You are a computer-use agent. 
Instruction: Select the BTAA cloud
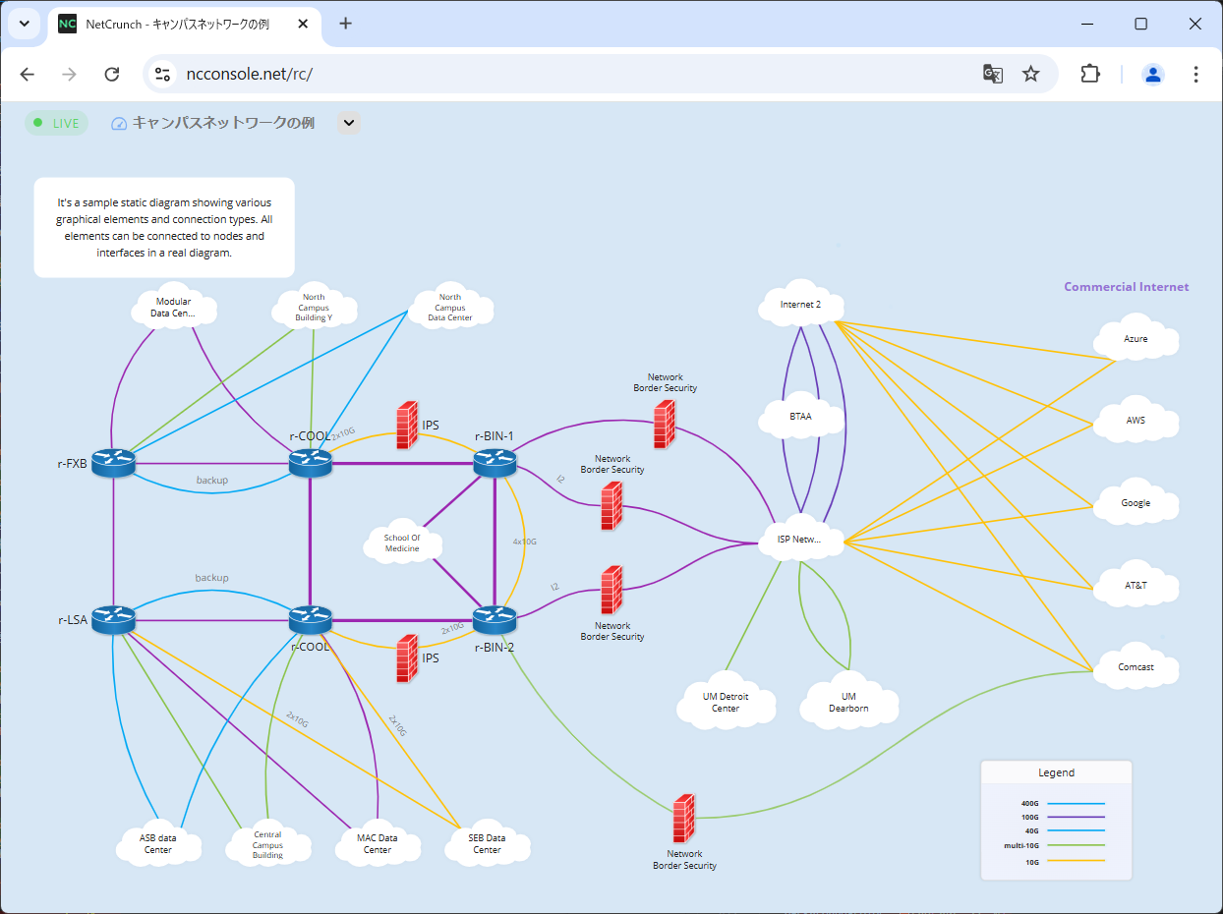tap(801, 417)
